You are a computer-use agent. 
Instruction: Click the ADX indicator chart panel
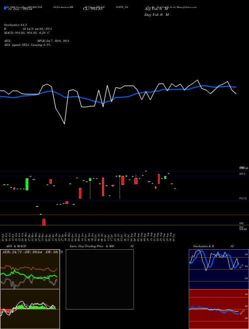coord(30,269)
